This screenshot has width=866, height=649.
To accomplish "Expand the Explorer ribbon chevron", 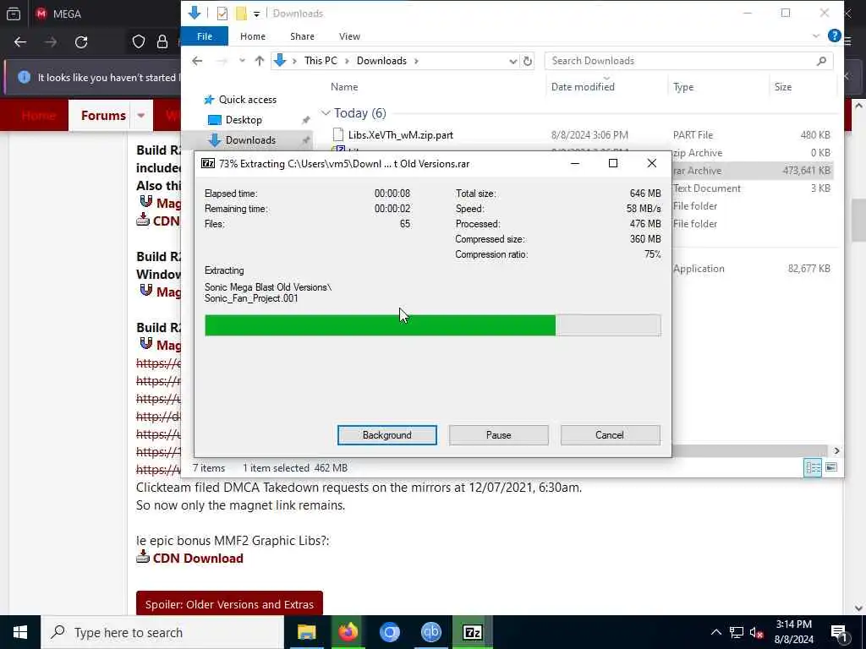I will click(816, 35).
